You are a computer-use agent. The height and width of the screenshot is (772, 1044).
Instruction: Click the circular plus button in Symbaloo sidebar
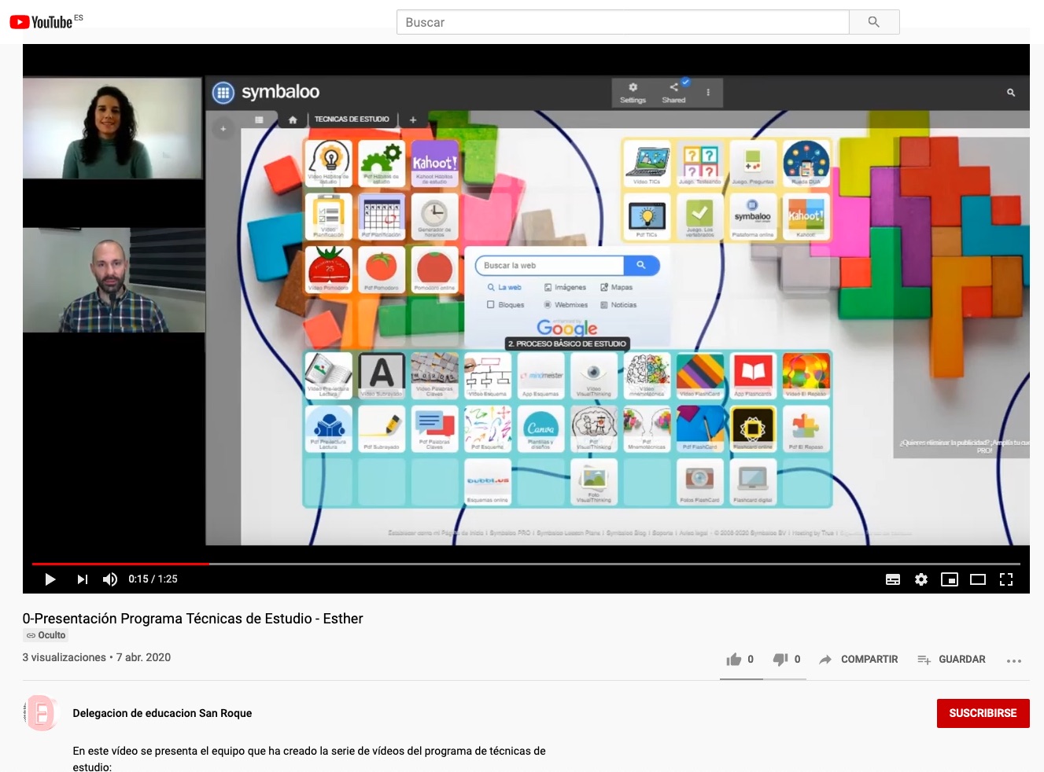pyautogui.click(x=223, y=128)
